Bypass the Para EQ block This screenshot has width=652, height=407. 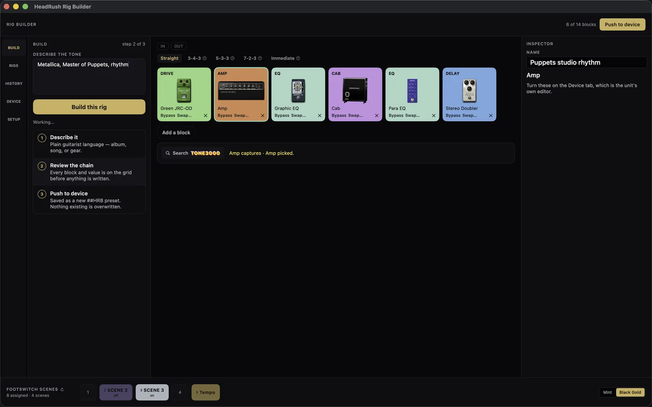[396, 115]
